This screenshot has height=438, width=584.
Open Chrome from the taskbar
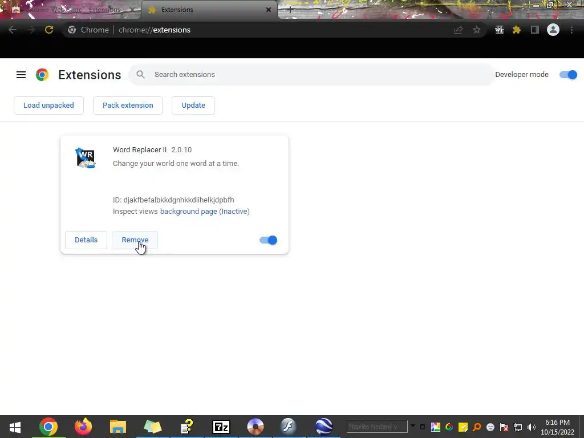48,427
